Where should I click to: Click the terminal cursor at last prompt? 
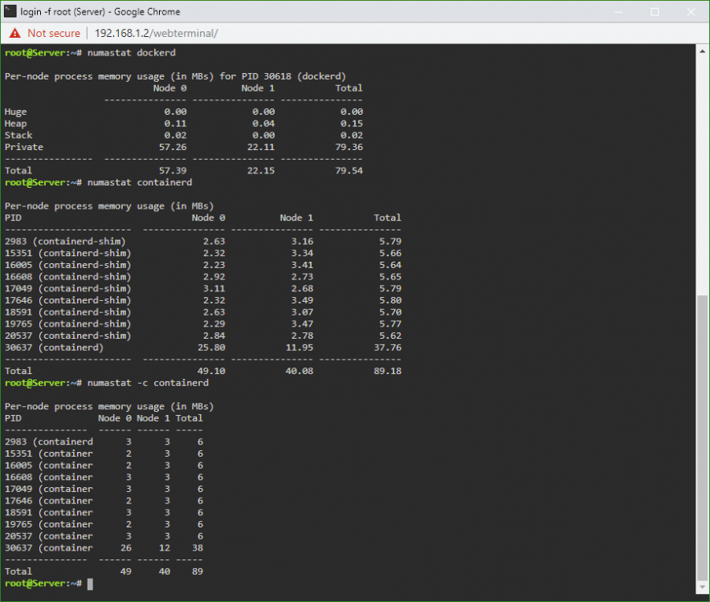90,584
